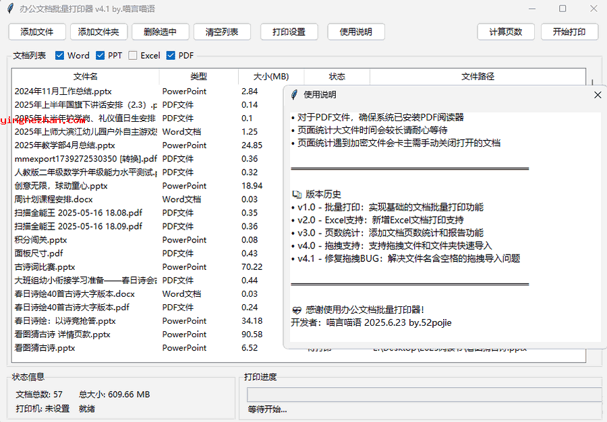
Task: Click the 文档总数: 57 status text
Action: tap(39, 394)
